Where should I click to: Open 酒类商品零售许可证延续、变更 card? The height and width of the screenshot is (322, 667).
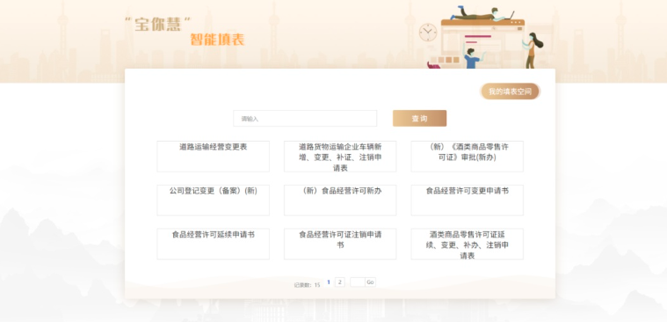coord(467,244)
